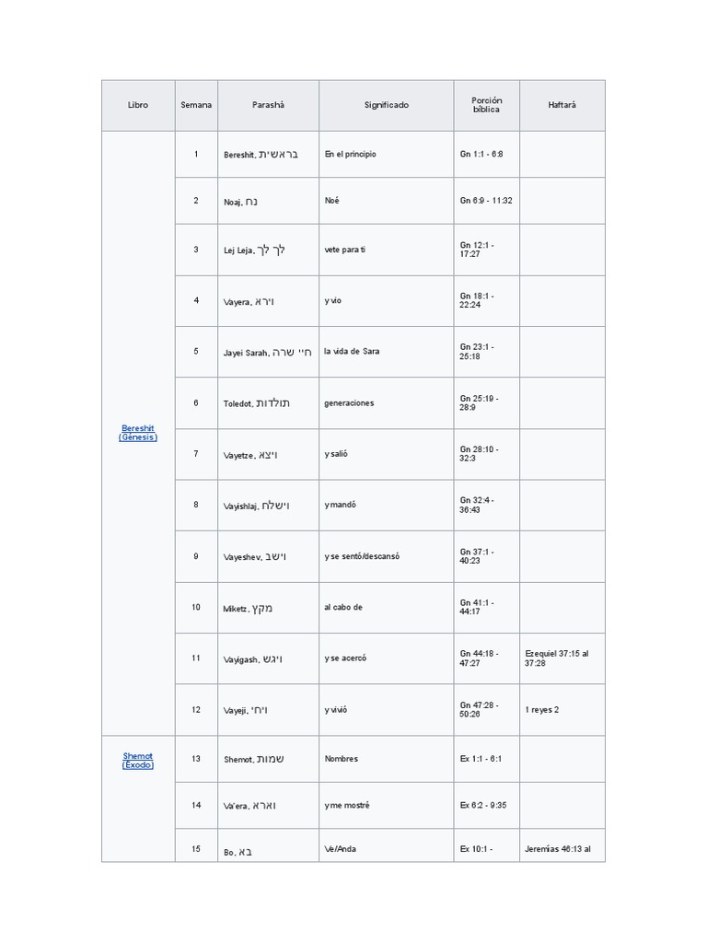Select the Jeremías 46:13 haftará cell
Image resolution: width=707 pixels, height=943 pixels.
pyautogui.click(x=562, y=849)
